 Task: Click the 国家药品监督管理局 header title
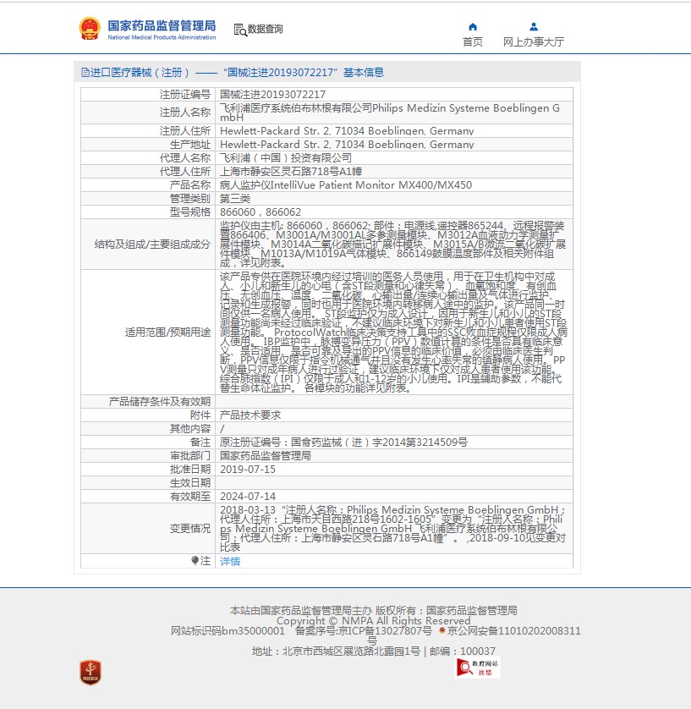[x=162, y=25]
